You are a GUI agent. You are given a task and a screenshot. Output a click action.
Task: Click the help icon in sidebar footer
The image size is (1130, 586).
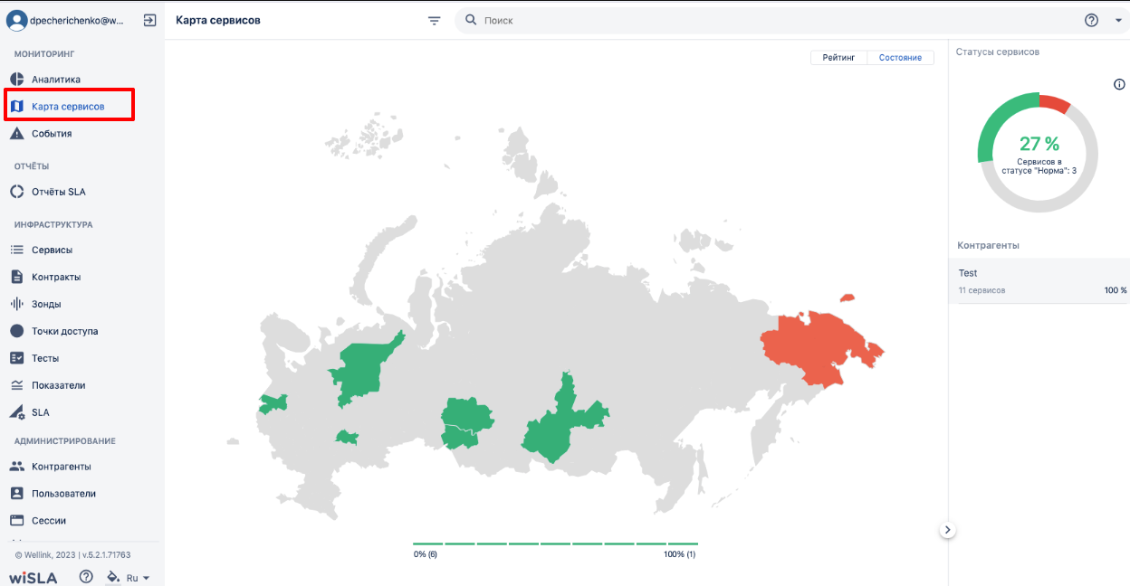click(x=86, y=576)
